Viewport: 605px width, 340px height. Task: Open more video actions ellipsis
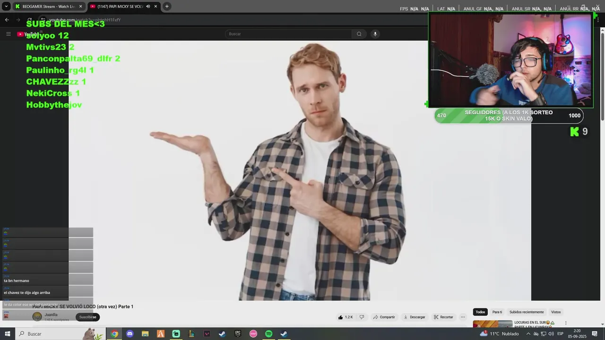click(x=463, y=317)
